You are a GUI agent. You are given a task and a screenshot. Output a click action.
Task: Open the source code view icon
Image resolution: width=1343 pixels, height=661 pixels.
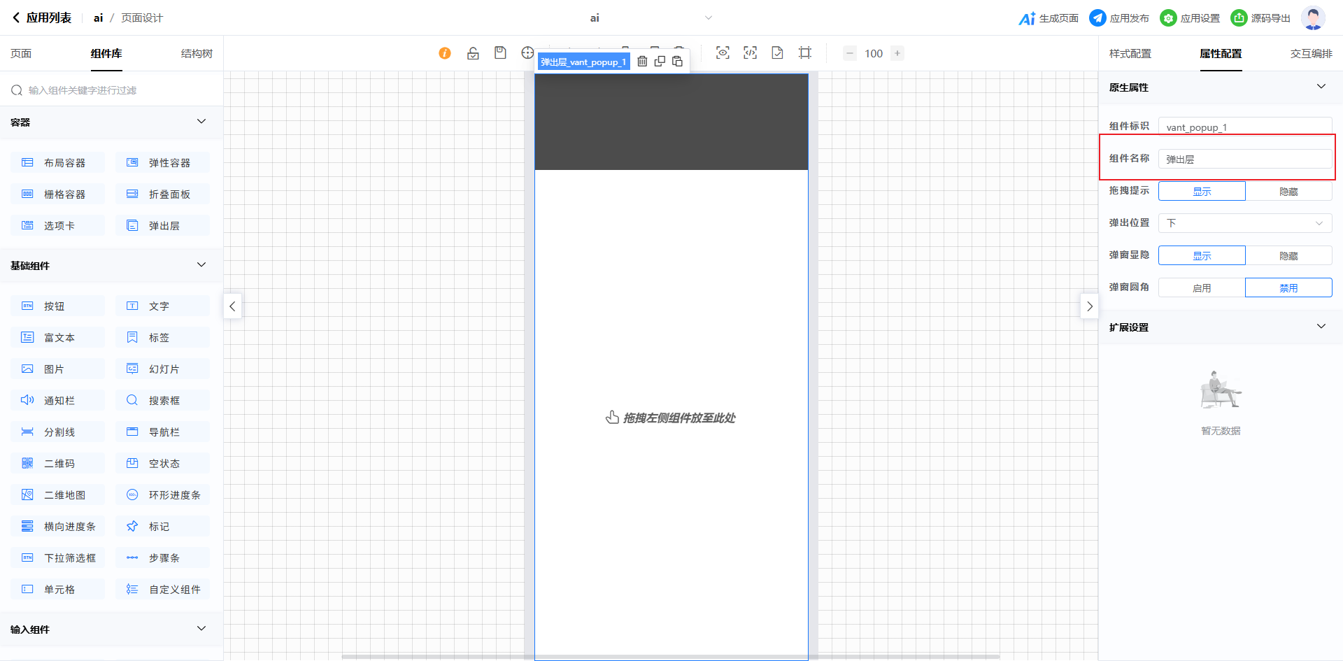(x=750, y=53)
